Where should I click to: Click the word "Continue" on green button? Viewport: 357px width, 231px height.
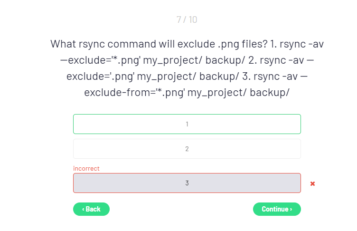(275, 209)
